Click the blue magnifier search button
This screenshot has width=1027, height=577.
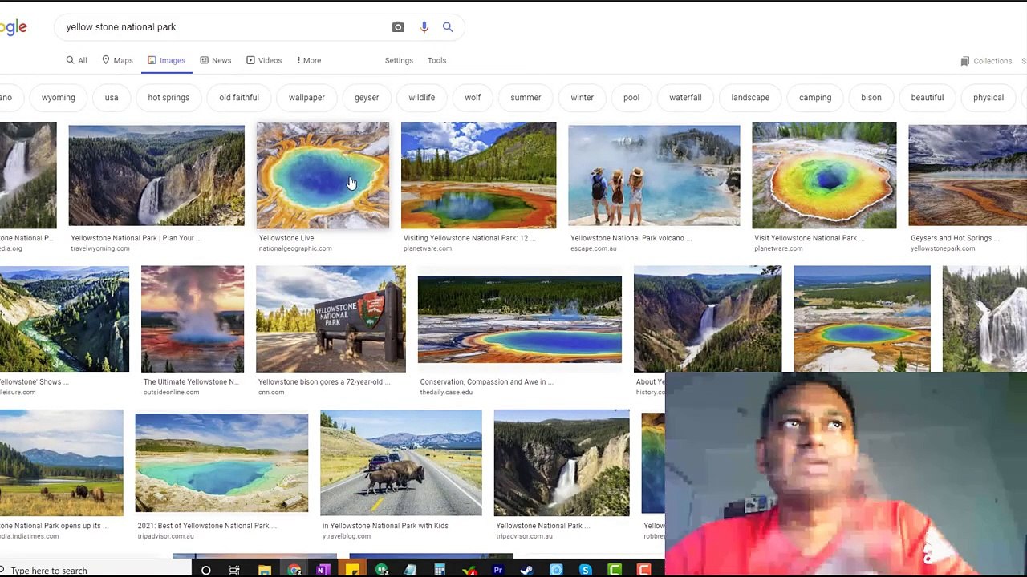tap(448, 27)
